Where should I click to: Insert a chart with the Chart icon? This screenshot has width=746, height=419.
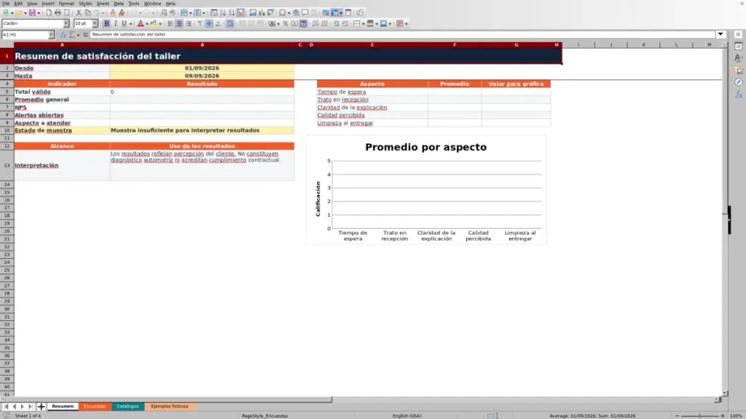[x=262, y=12]
